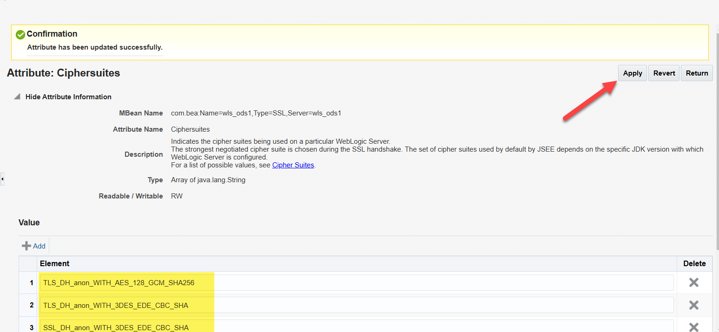
Task: Select row number 3 header cell
Action: [28, 327]
